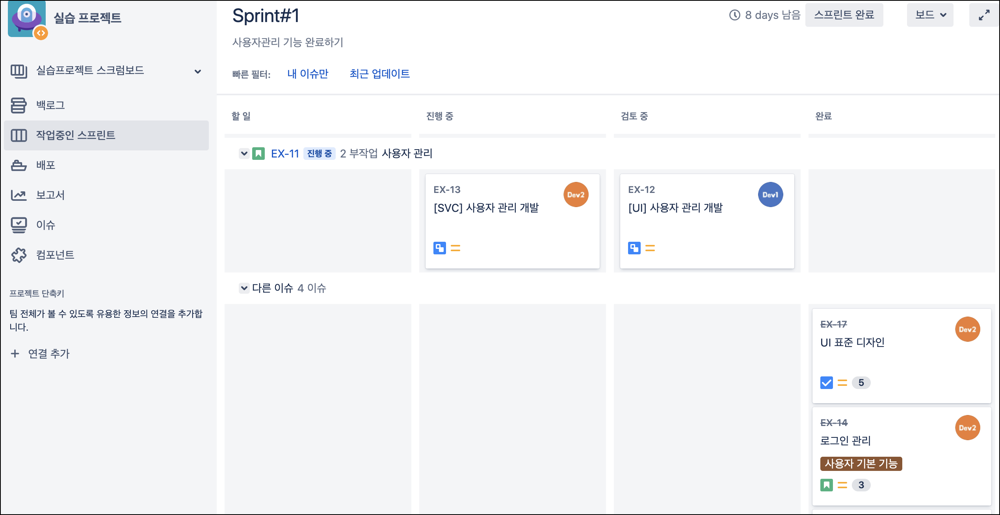Open the 보고서 reports chart icon
The width and height of the screenshot is (1000, 515).
tap(19, 195)
